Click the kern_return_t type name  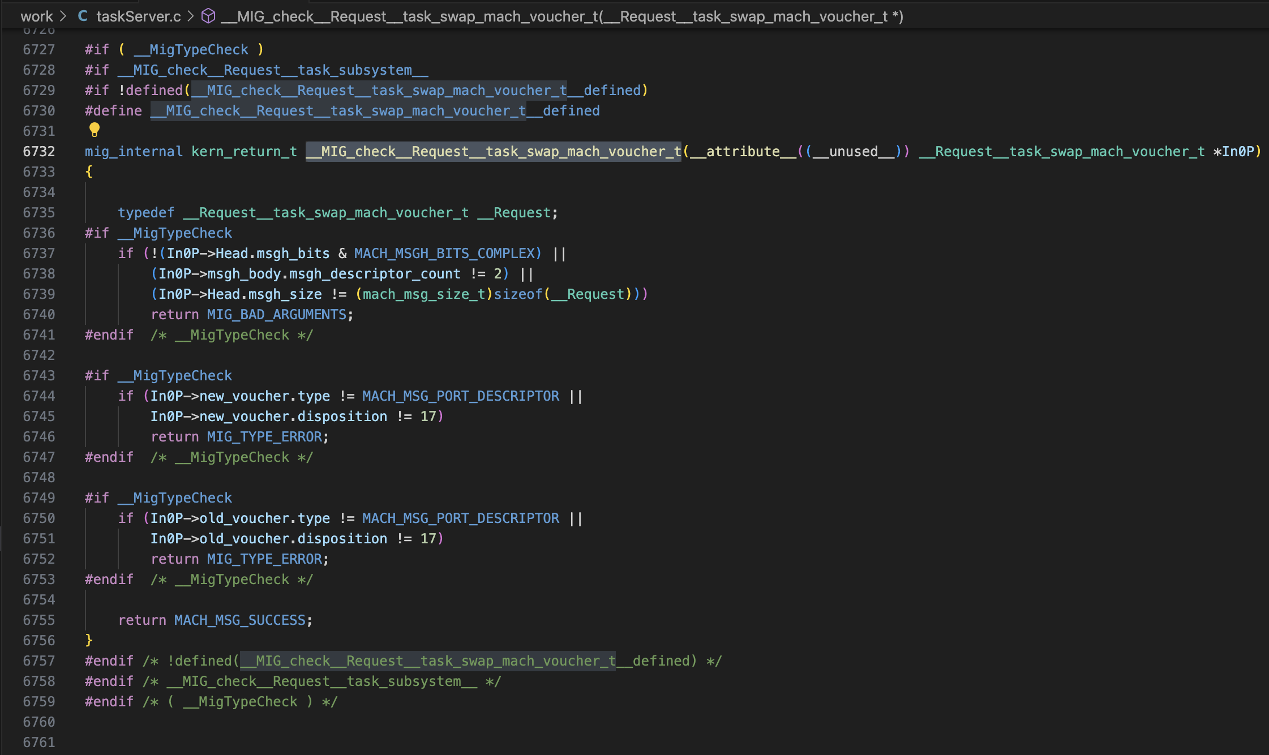click(244, 152)
